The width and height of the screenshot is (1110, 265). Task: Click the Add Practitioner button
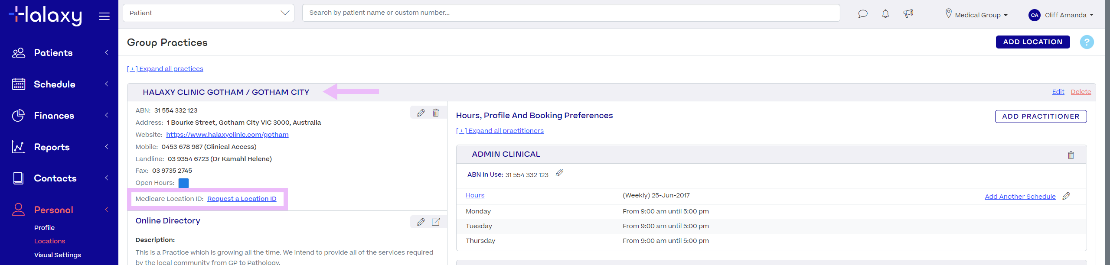click(x=1041, y=116)
